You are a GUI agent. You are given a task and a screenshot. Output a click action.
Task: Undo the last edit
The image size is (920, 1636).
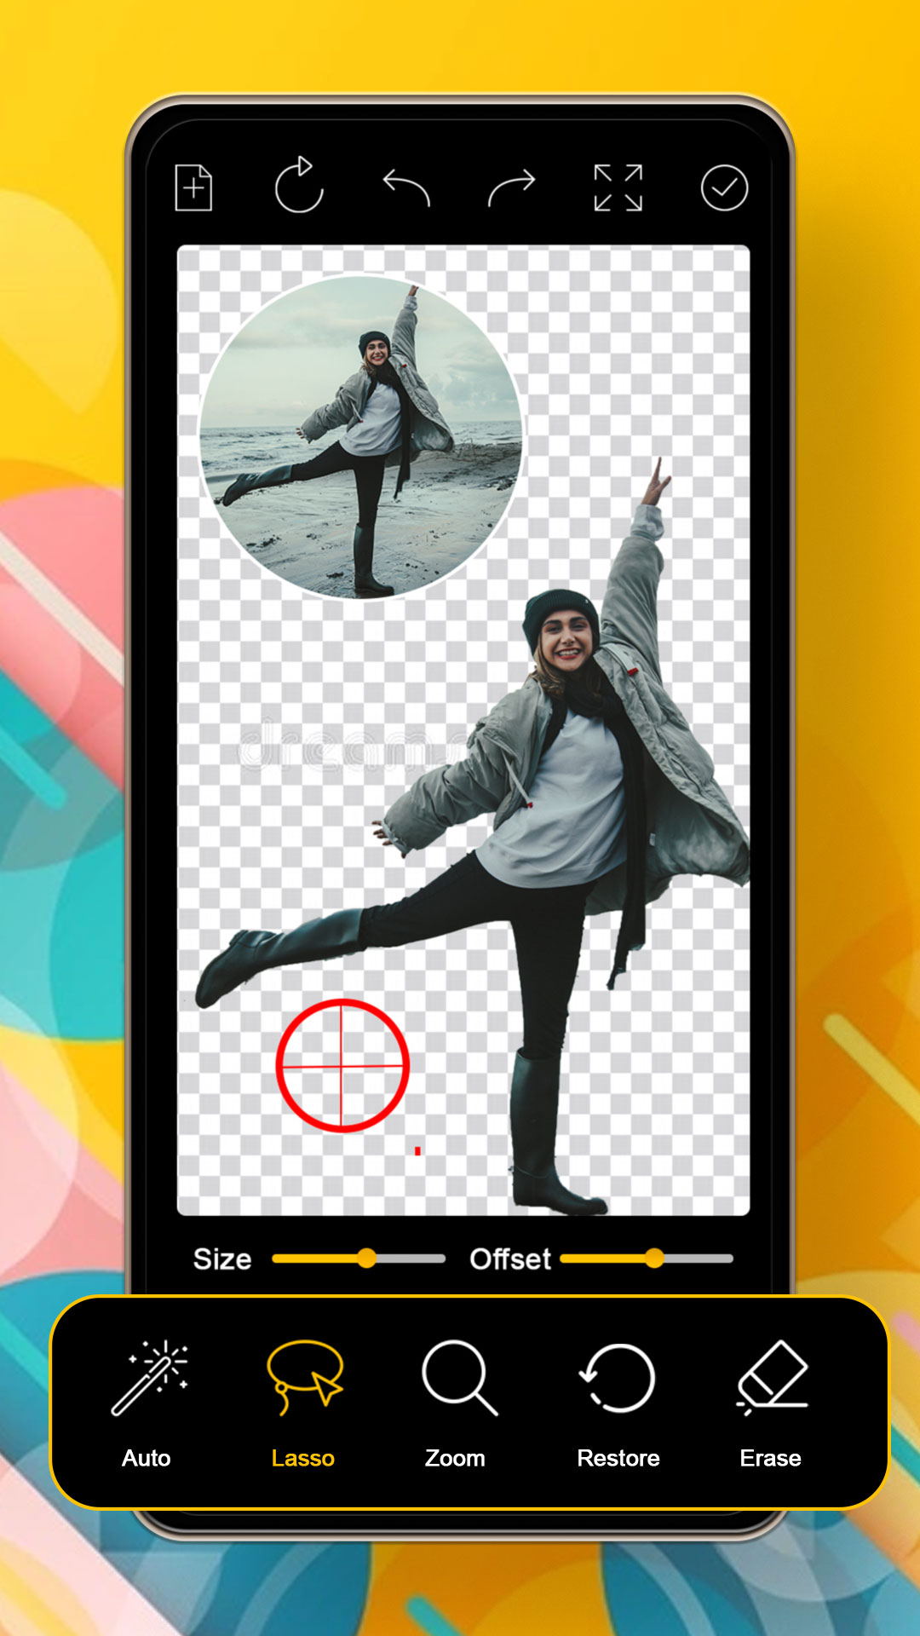405,187
